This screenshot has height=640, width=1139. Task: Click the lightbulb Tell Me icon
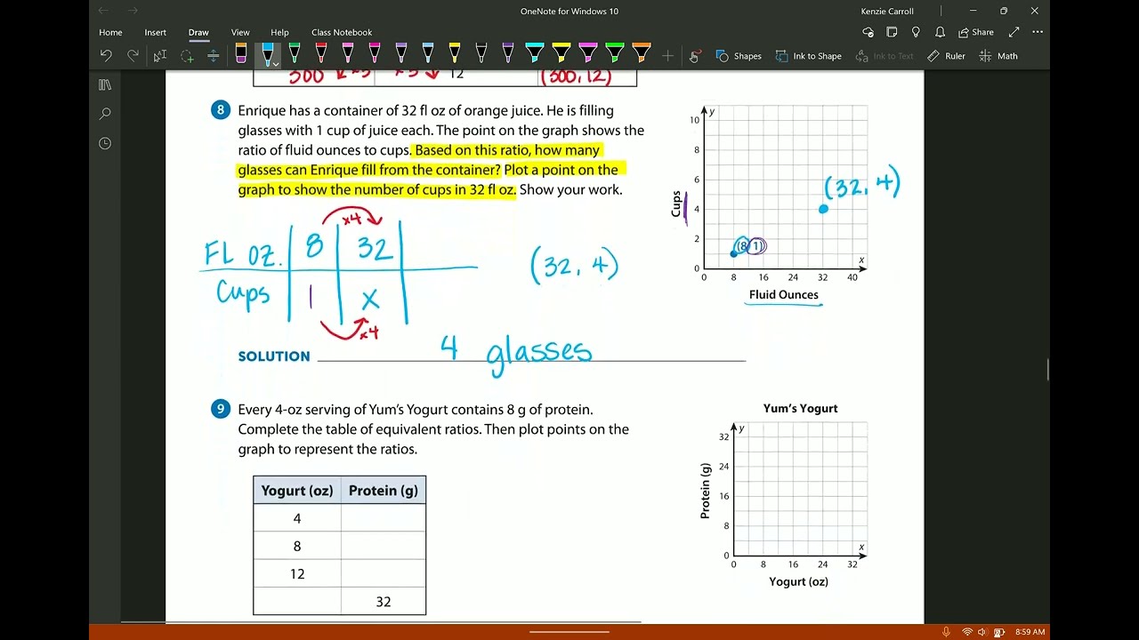[x=916, y=32]
